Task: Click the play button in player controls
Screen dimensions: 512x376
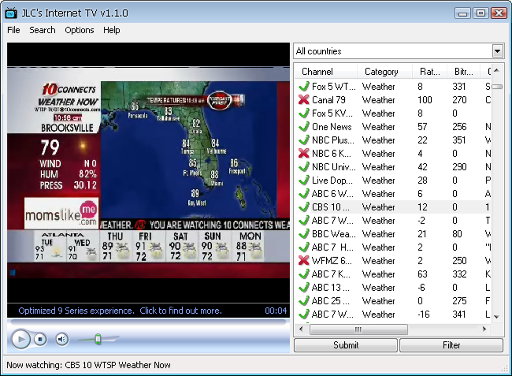Action: (21, 339)
